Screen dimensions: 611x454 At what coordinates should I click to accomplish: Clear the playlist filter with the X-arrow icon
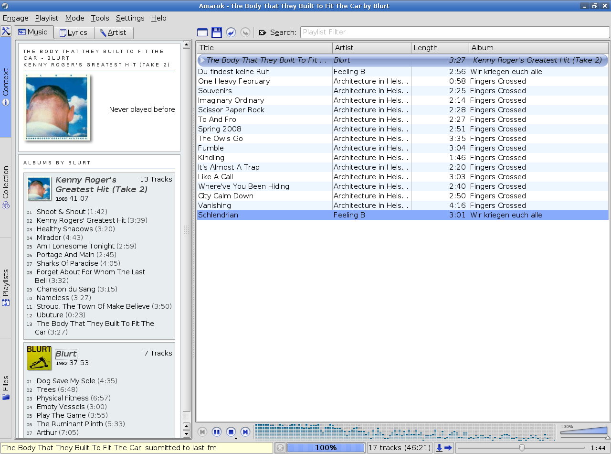[x=263, y=32]
